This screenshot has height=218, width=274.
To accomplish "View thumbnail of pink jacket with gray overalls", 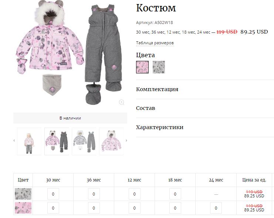I will [57, 141].
